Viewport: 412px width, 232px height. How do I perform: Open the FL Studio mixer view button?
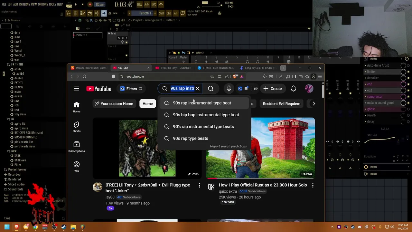click(97, 13)
